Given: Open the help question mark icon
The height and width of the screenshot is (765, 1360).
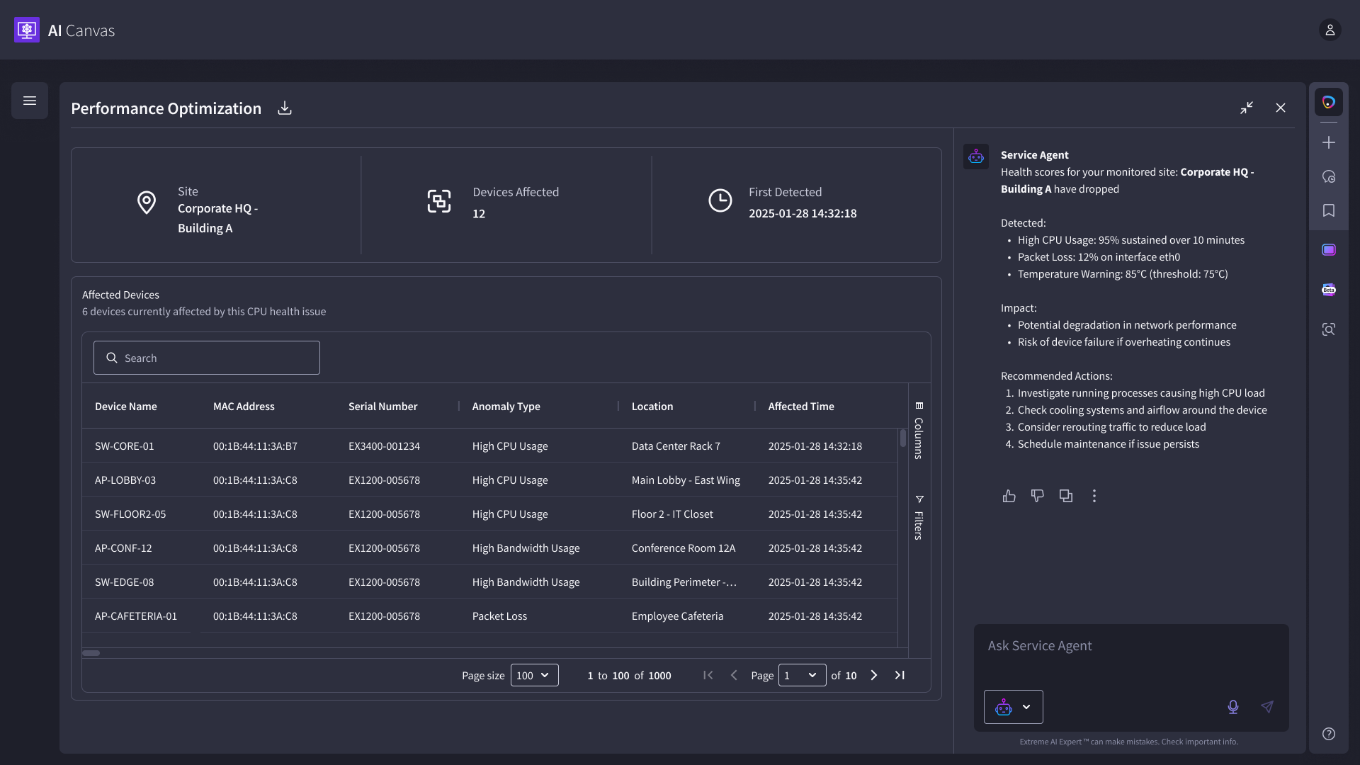Looking at the screenshot, I should pos(1329,734).
